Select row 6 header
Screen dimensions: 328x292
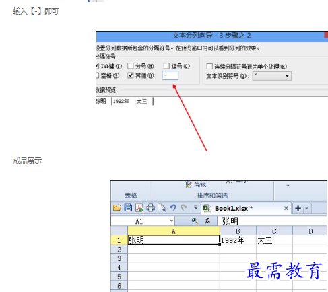click(119, 286)
